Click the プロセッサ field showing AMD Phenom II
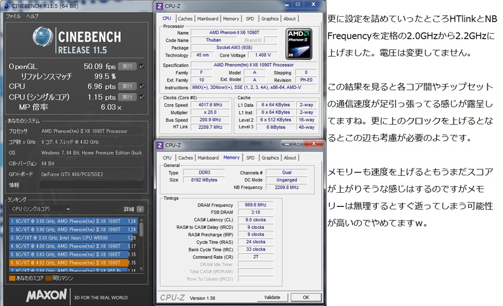 pos(91,131)
